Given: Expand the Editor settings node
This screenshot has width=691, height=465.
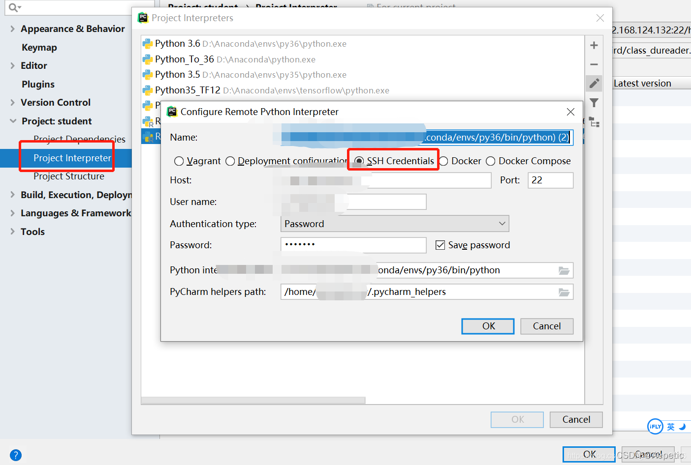Looking at the screenshot, I should 12,65.
